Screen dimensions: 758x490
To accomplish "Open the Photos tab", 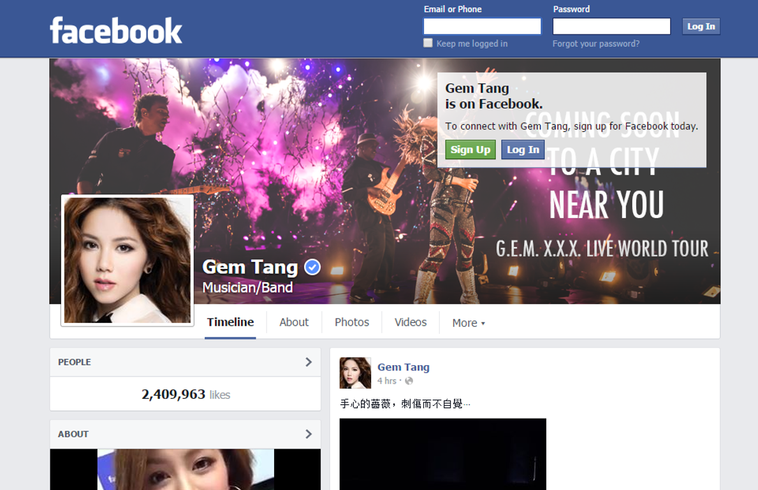I will [351, 322].
